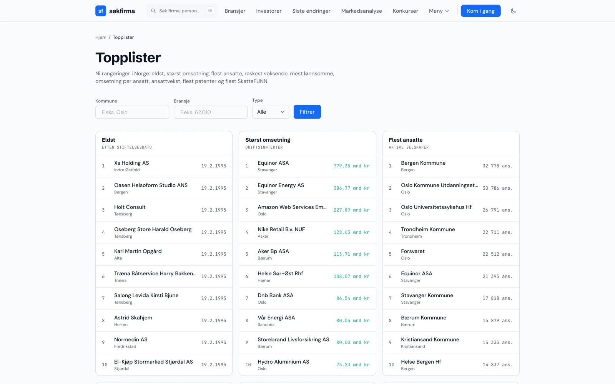
Task: Open Holt Consult entry
Action: [x=164, y=210]
